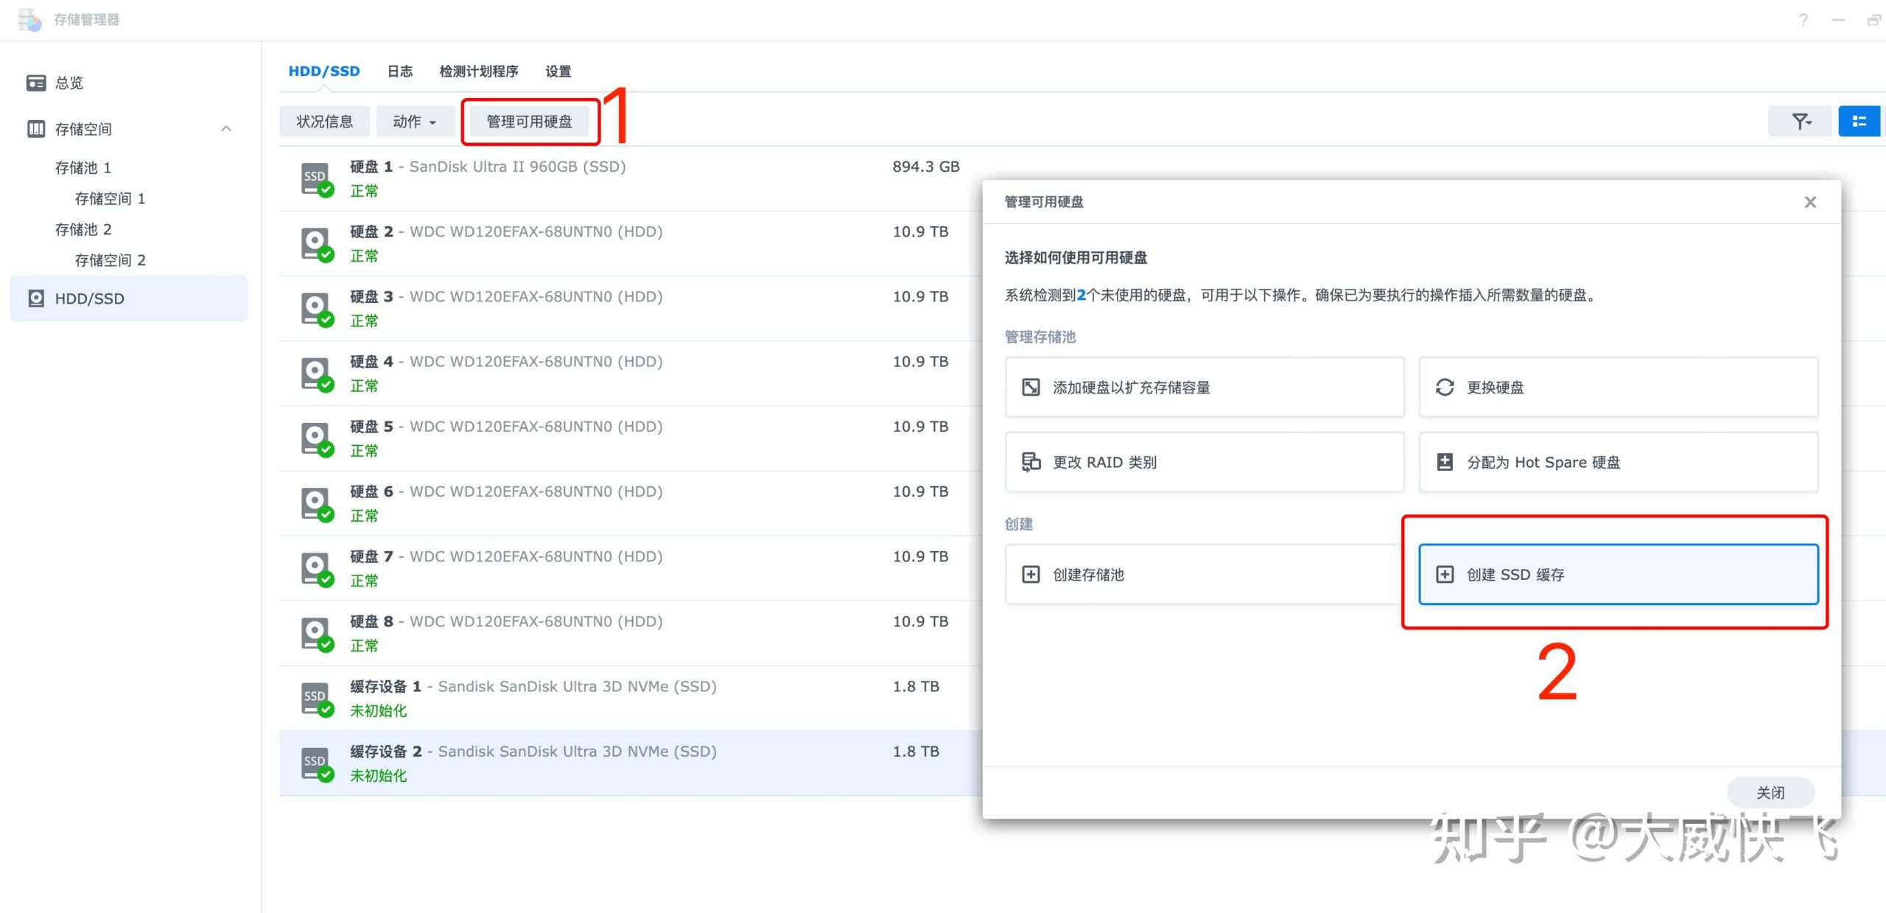1886x913 pixels.
Task: Click the 管理可用硬盘 menu item
Action: [x=529, y=120]
